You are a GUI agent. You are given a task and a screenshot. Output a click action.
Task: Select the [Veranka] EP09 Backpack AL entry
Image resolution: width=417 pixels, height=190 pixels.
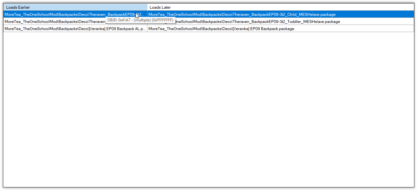pos(75,29)
